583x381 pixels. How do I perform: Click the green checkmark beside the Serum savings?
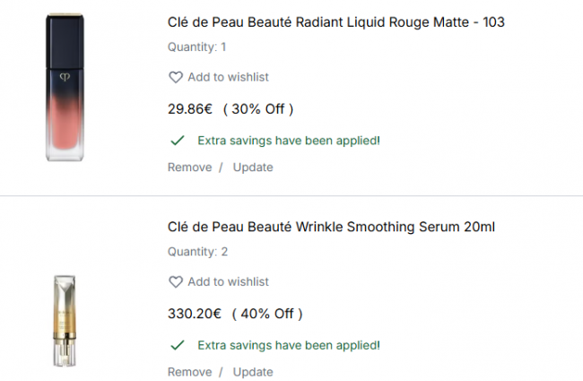(x=178, y=345)
